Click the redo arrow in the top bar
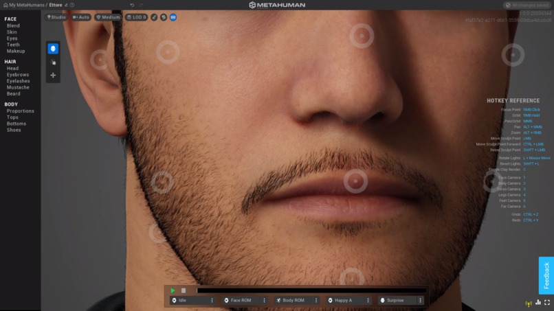The width and height of the screenshot is (554, 311). [141, 5]
